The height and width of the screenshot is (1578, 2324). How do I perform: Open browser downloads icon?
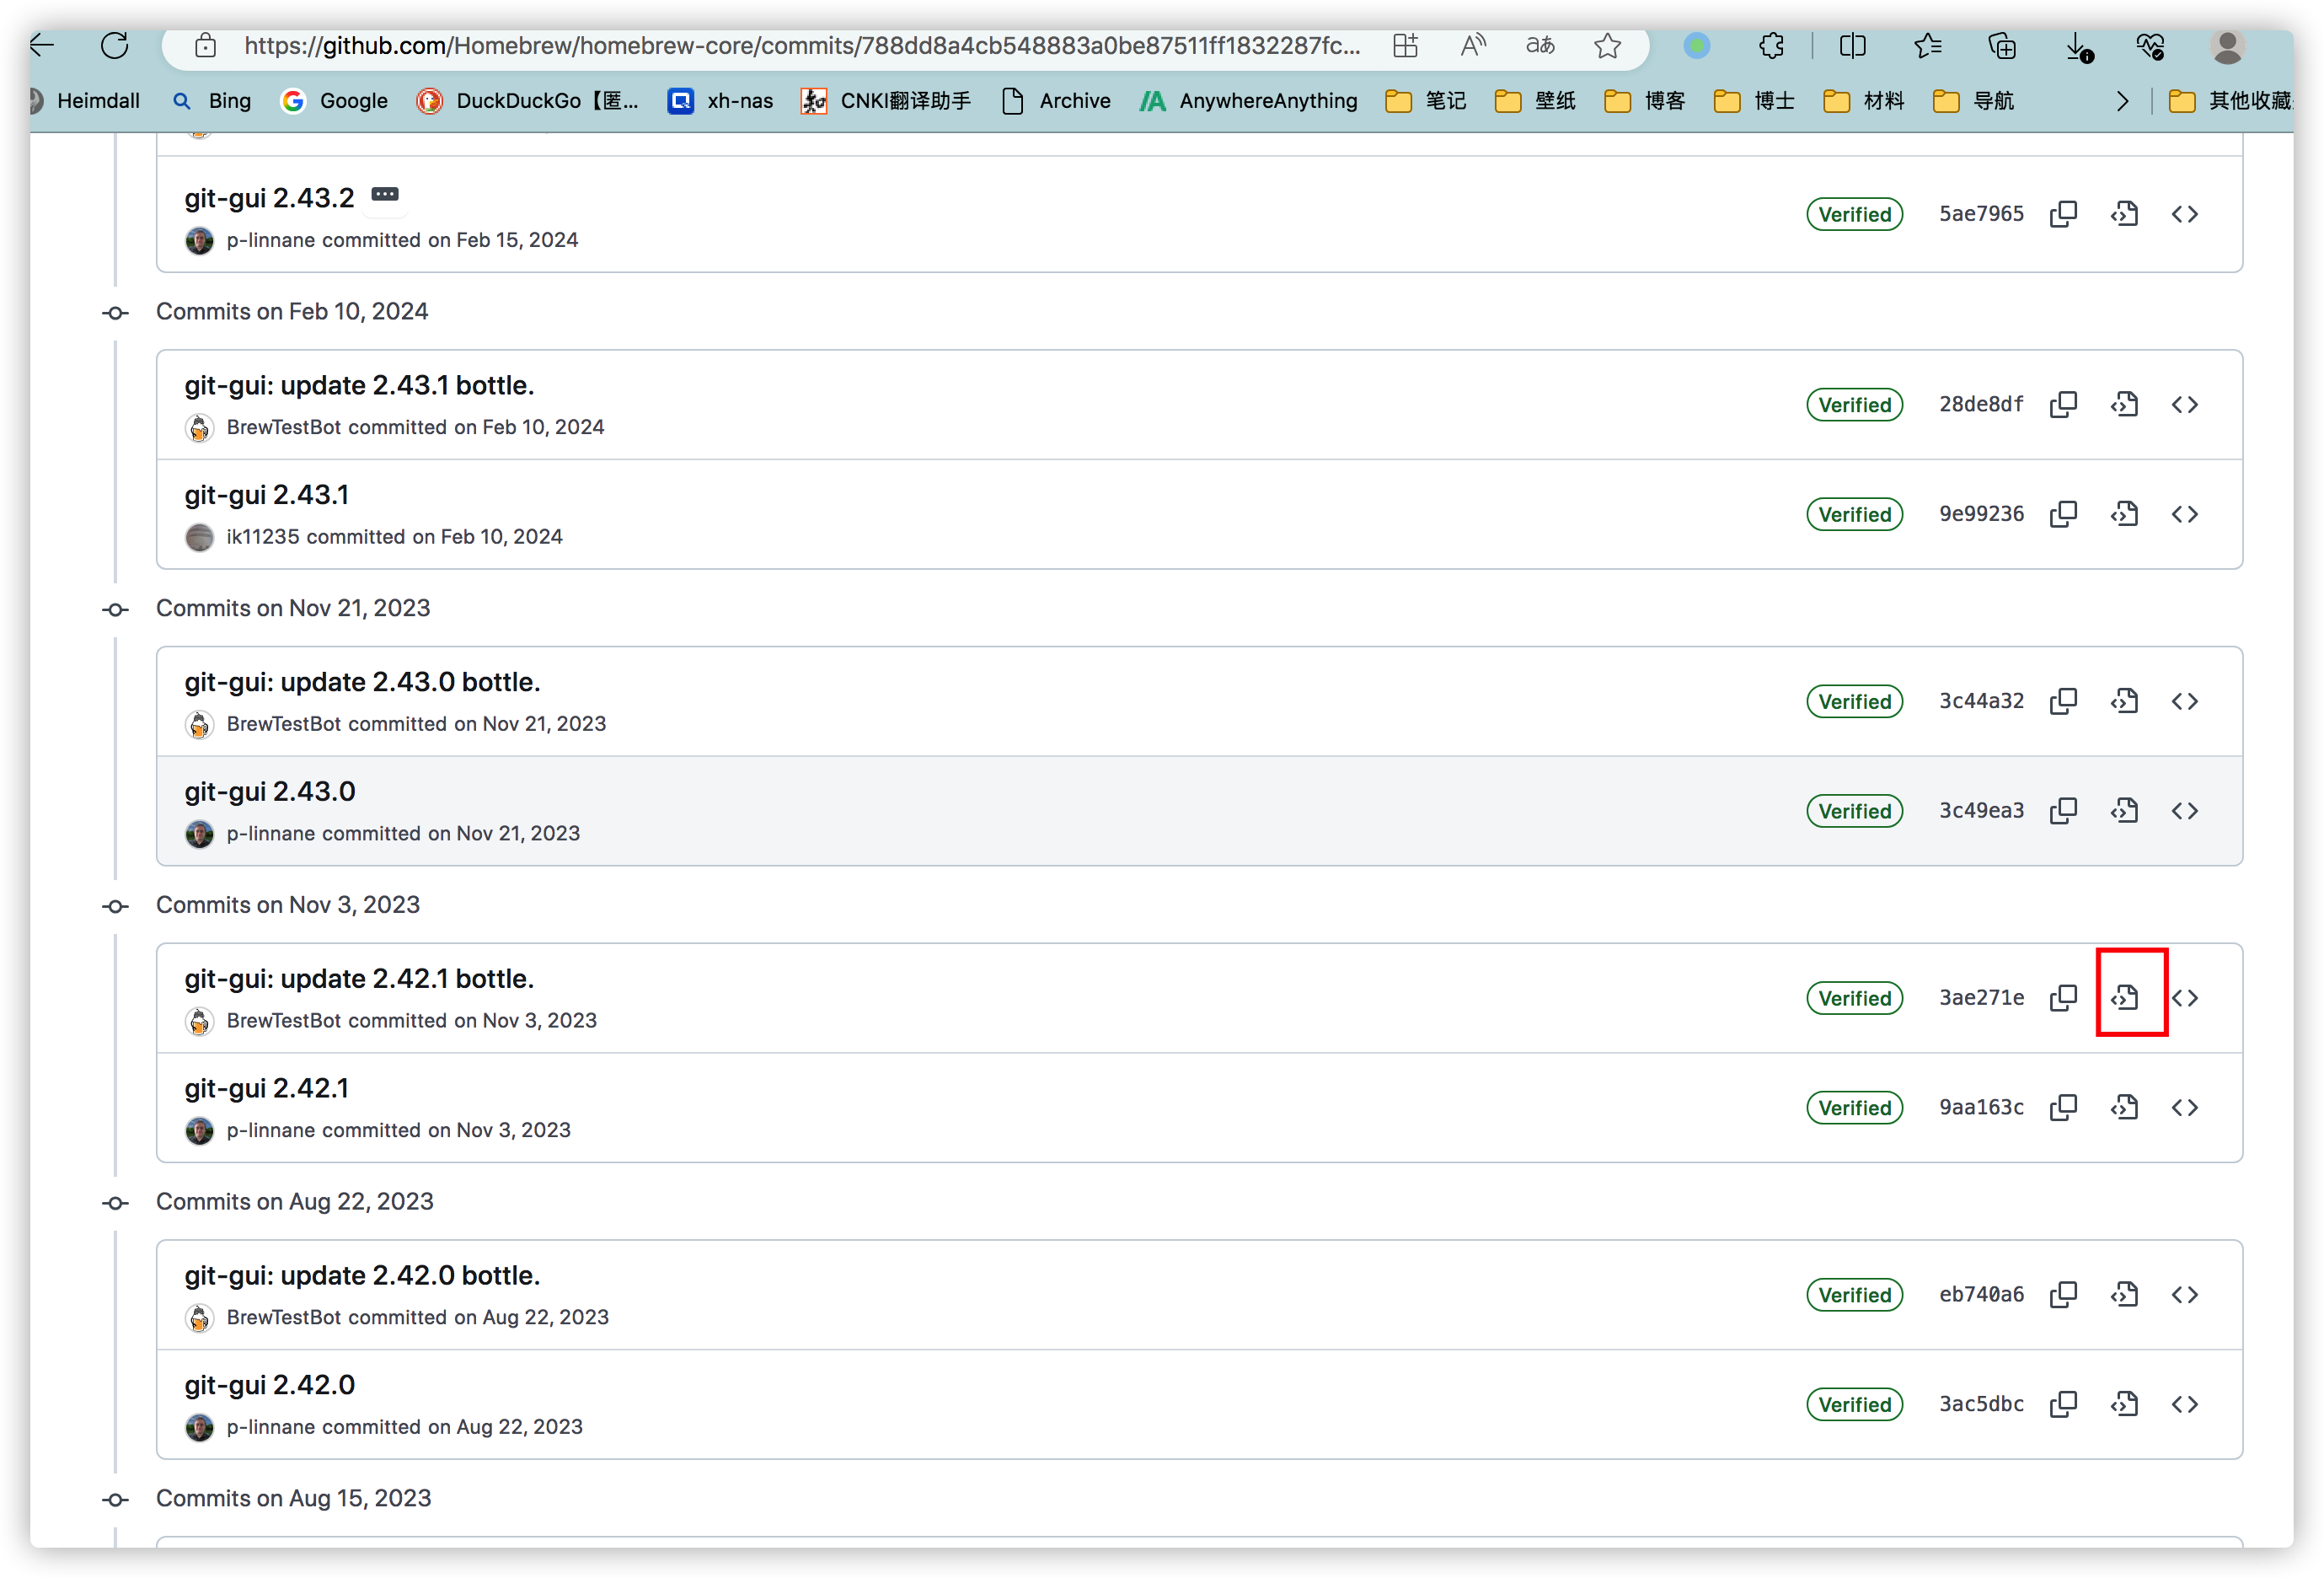(x=2078, y=46)
